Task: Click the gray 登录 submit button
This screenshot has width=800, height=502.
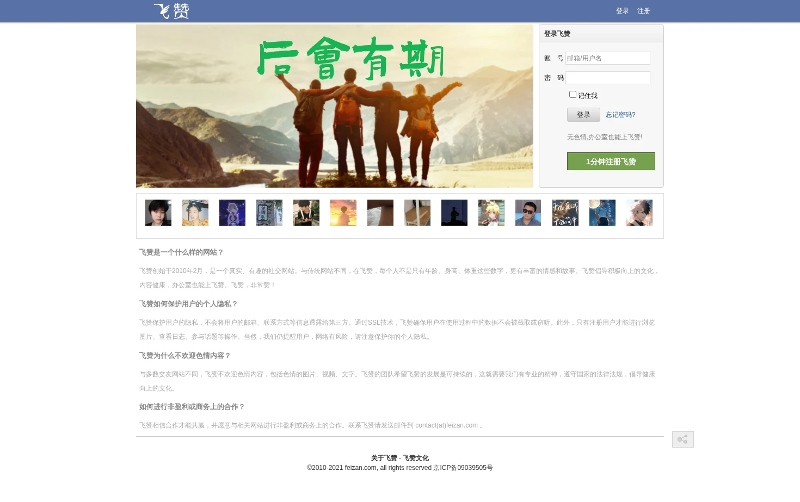Action: (583, 115)
